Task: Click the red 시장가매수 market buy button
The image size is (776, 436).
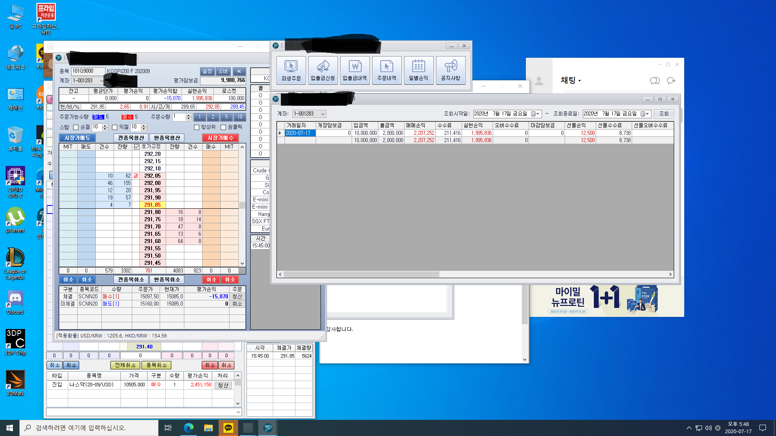Action: pyautogui.click(x=220, y=138)
